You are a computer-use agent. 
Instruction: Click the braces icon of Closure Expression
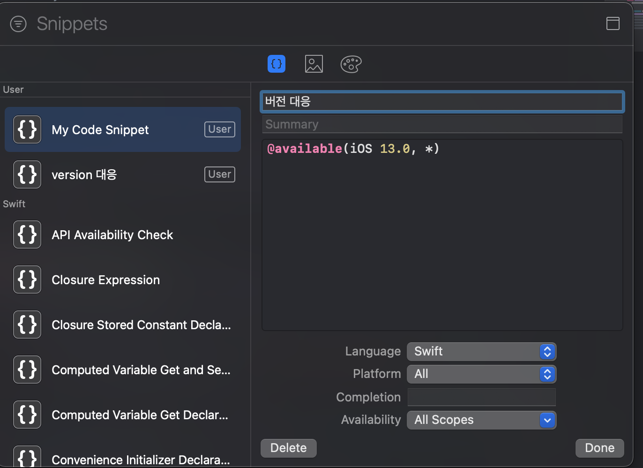point(27,279)
